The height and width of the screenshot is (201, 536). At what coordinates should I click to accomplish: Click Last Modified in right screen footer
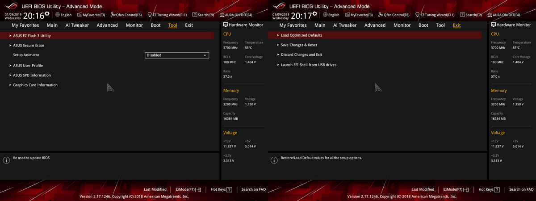click(x=423, y=189)
